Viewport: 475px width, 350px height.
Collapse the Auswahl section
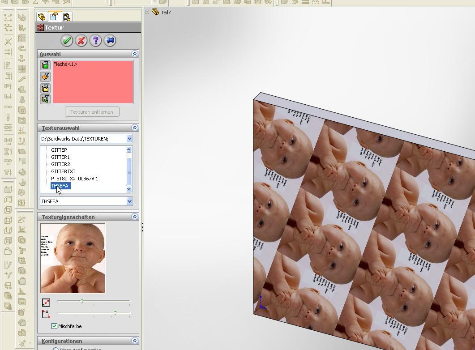point(135,54)
